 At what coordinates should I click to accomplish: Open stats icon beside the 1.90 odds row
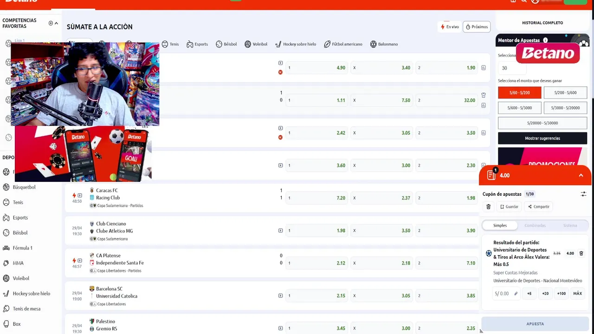pyautogui.click(x=483, y=68)
